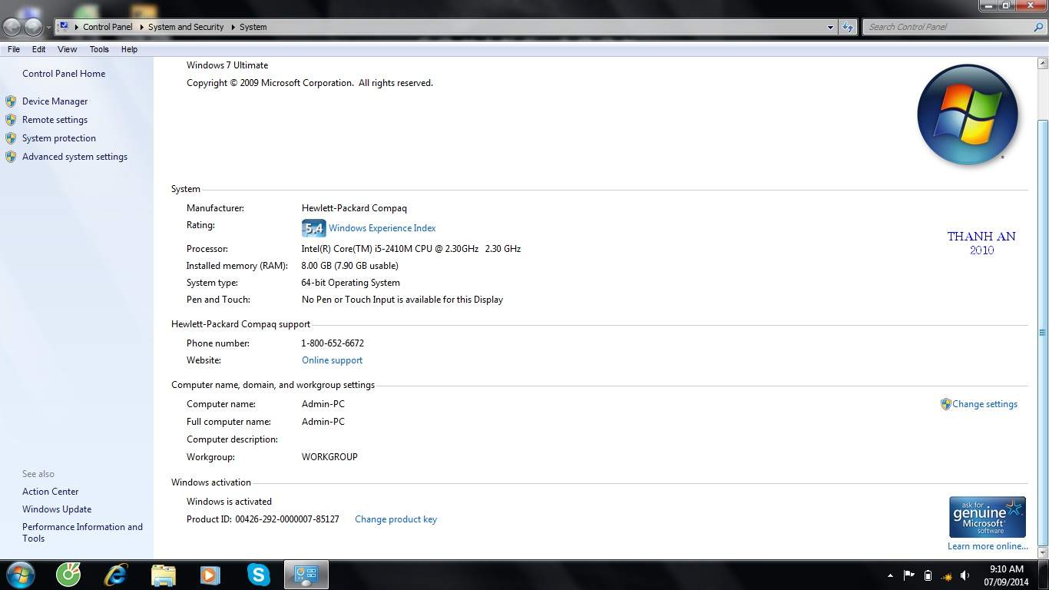Click the Product ID 00426-292-0000007-85127 text
This screenshot has width=1049, height=590.
(263, 519)
